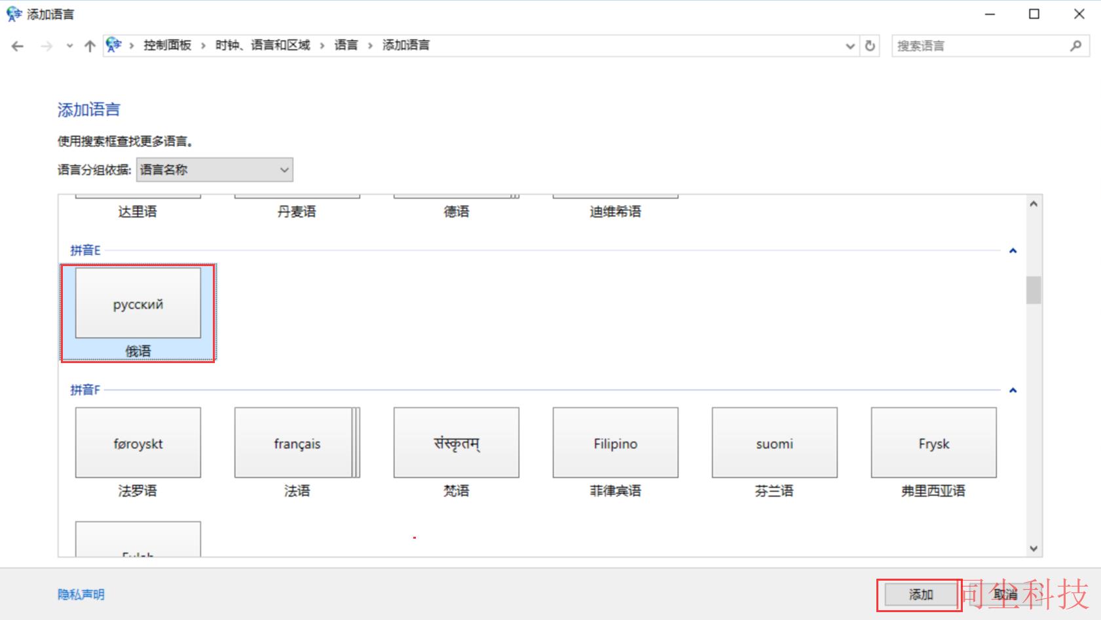Image resolution: width=1101 pixels, height=620 pixels.
Task: Click scrollbar up arrow in language list
Action: click(1034, 204)
